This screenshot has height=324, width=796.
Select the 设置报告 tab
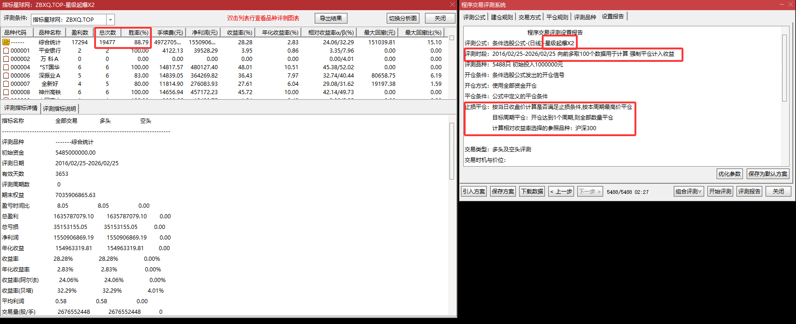point(613,17)
